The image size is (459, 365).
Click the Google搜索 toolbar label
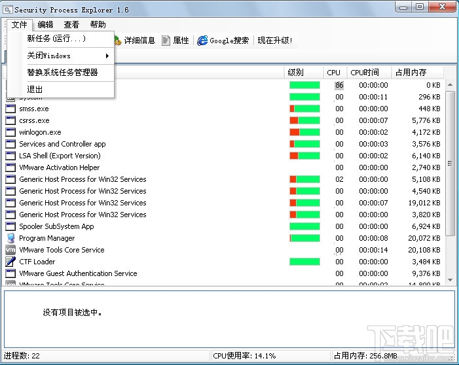tap(229, 41)
